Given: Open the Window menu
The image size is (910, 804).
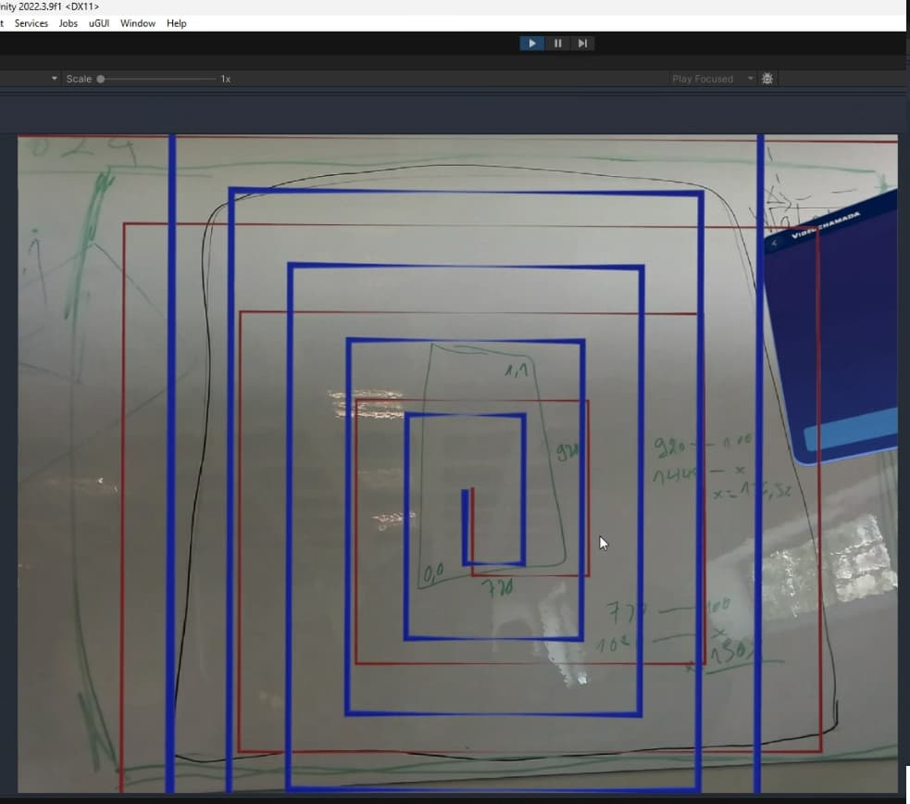Looking at the screenshot, I should click(138, 23).
